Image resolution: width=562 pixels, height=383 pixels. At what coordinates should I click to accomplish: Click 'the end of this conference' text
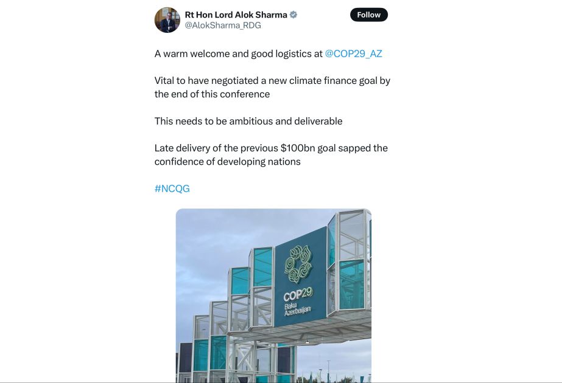pos(212,94)
